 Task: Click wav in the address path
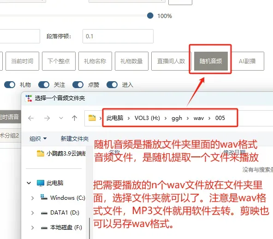[x=199, y=118]
